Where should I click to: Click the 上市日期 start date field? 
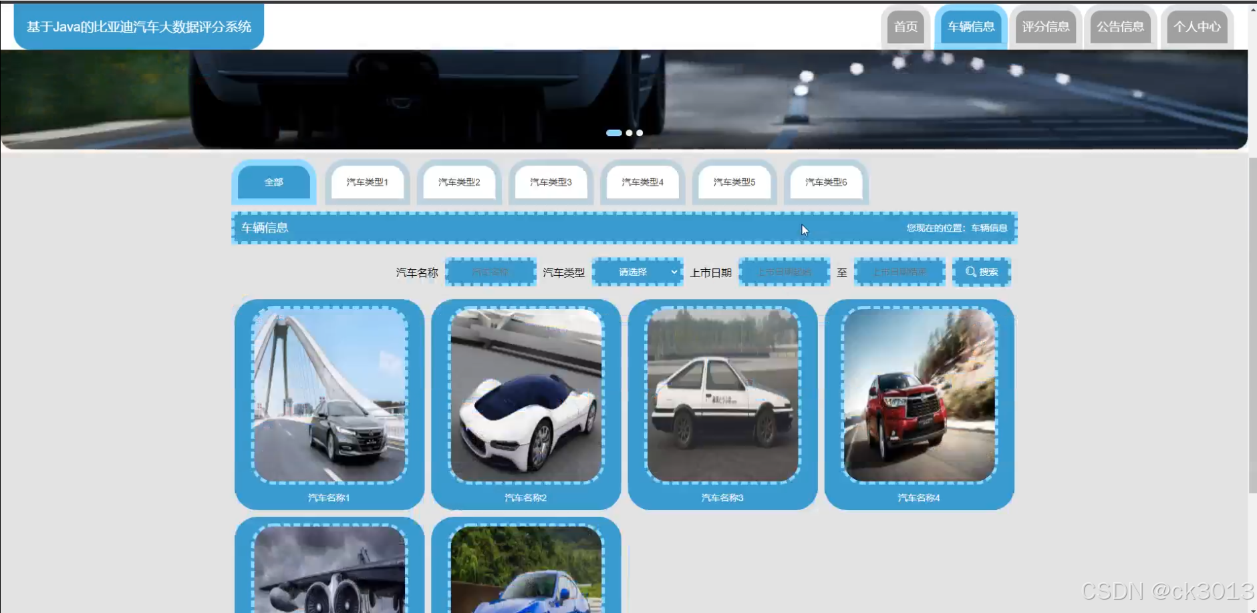[785, 272]
